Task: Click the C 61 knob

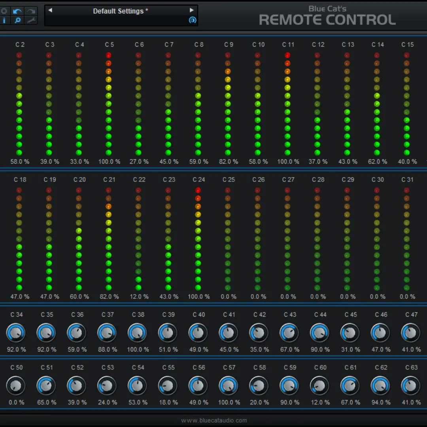Action: pyautogui.click(x=350, y=385)
